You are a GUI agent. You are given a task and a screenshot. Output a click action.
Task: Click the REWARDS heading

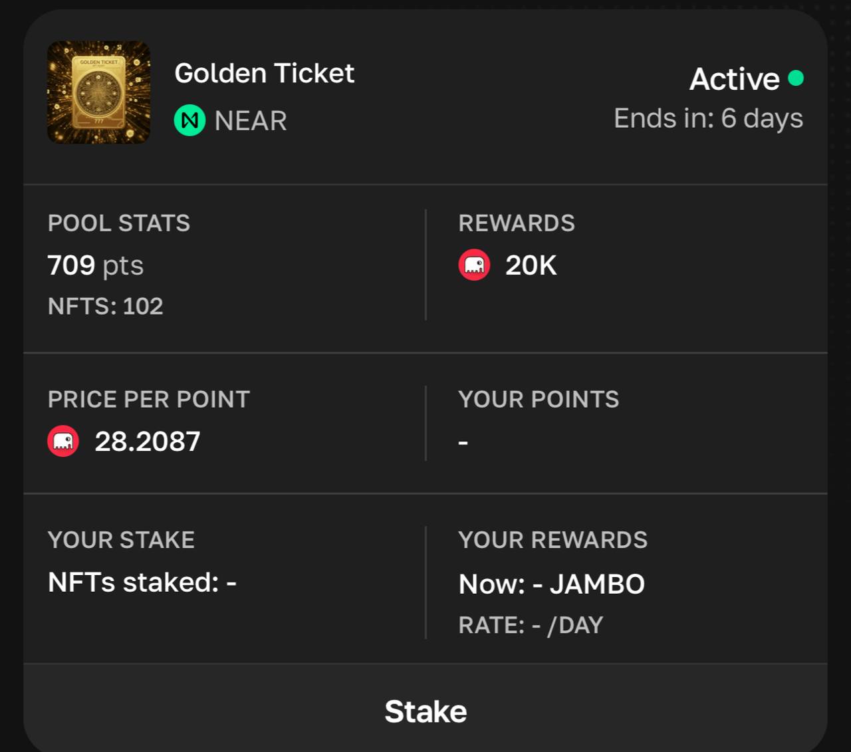[x=517, y=223]
